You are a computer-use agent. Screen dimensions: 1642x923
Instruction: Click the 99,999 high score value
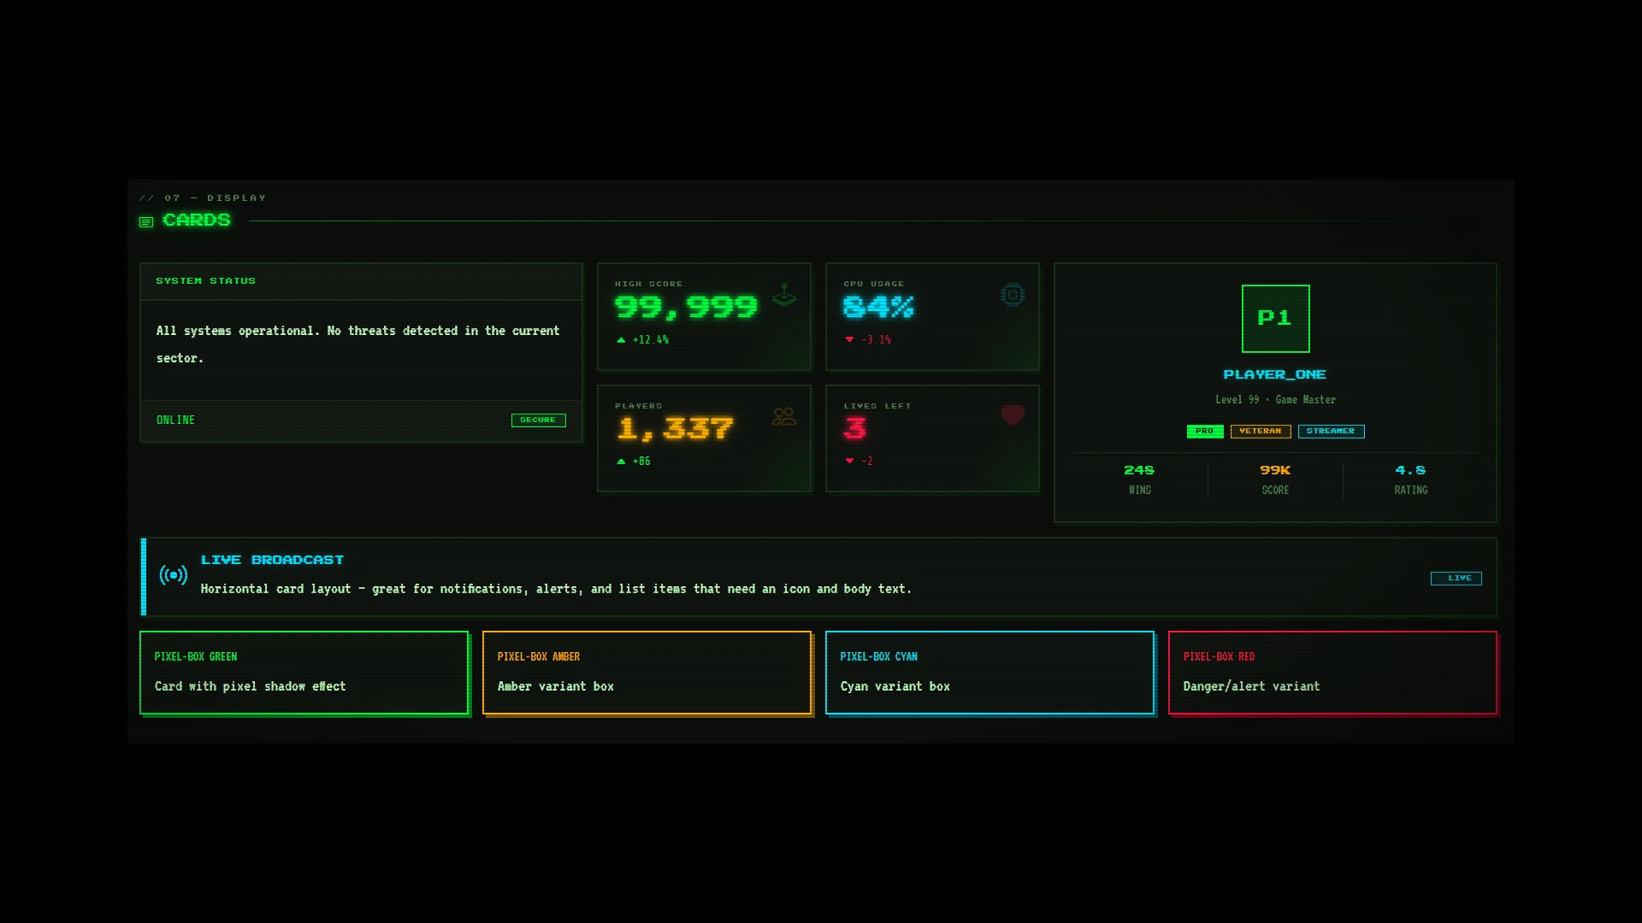point(686,308)
